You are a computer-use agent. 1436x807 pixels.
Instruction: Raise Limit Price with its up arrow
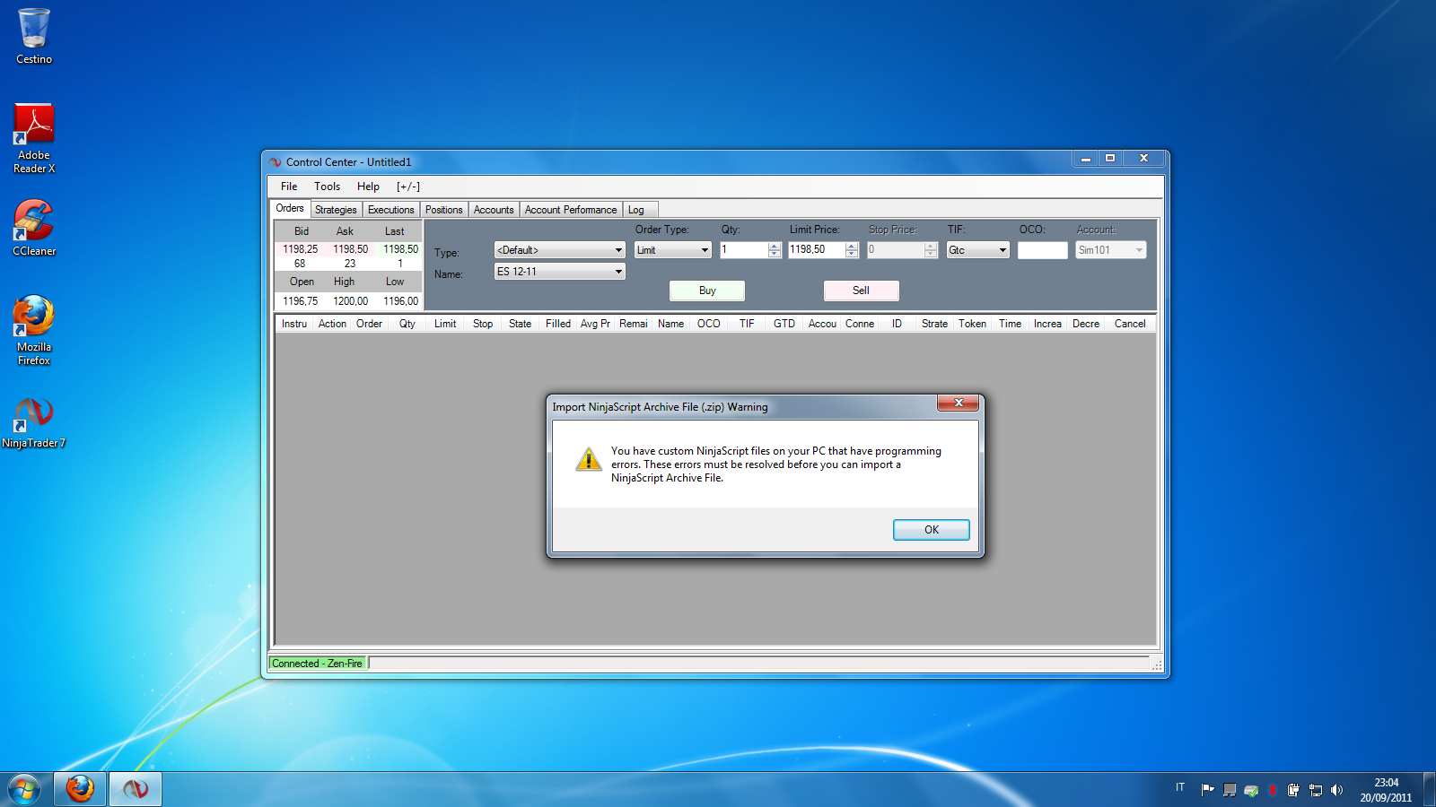click(852, 246)
